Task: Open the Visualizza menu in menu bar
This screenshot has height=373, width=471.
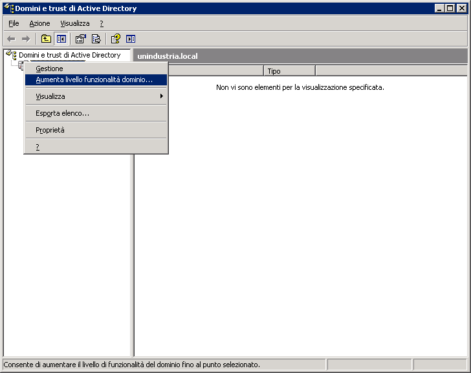Action: pos(75,23)
